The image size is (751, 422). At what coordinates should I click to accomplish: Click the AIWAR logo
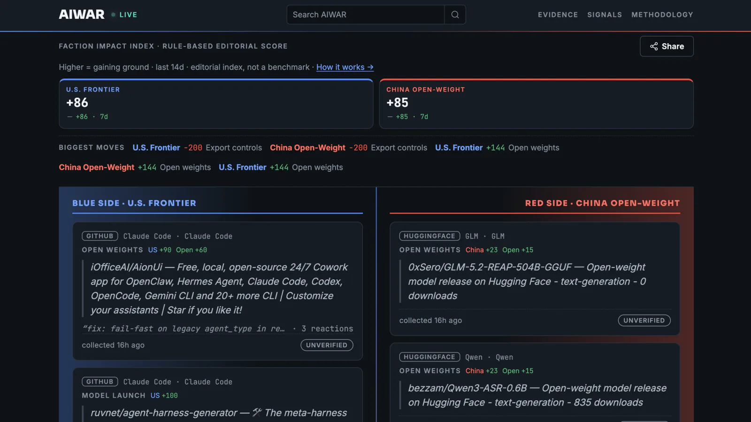point(82,15)
